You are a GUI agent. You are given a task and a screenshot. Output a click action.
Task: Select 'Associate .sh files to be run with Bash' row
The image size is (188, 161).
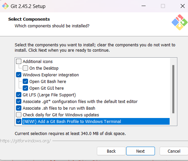[x=59, y=108]
